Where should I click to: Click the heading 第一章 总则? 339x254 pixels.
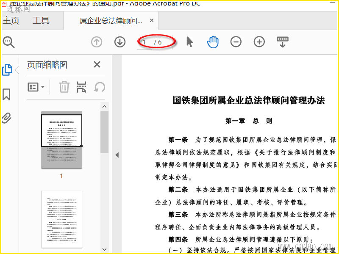tap(249, 121)
